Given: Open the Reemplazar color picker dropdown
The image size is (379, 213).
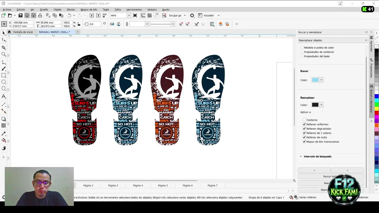Looking at the screenshot, I should pyautogui.click(x=321, y=105).
